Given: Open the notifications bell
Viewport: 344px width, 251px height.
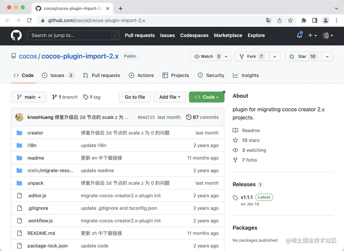Looking at the screenshot, I should 299,35.
